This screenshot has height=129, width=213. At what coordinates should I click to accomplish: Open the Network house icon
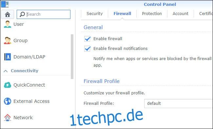click(x=8, y=118)
